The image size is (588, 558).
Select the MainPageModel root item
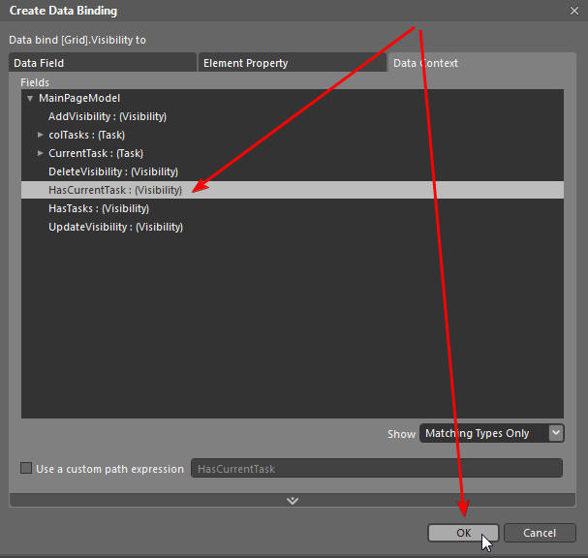79,98
